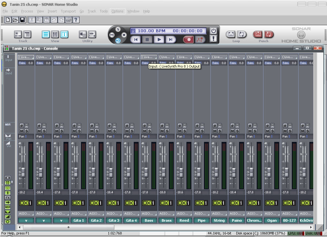Solo the String channel strip
The image size is (327, 237).
[x=220, y=131]
